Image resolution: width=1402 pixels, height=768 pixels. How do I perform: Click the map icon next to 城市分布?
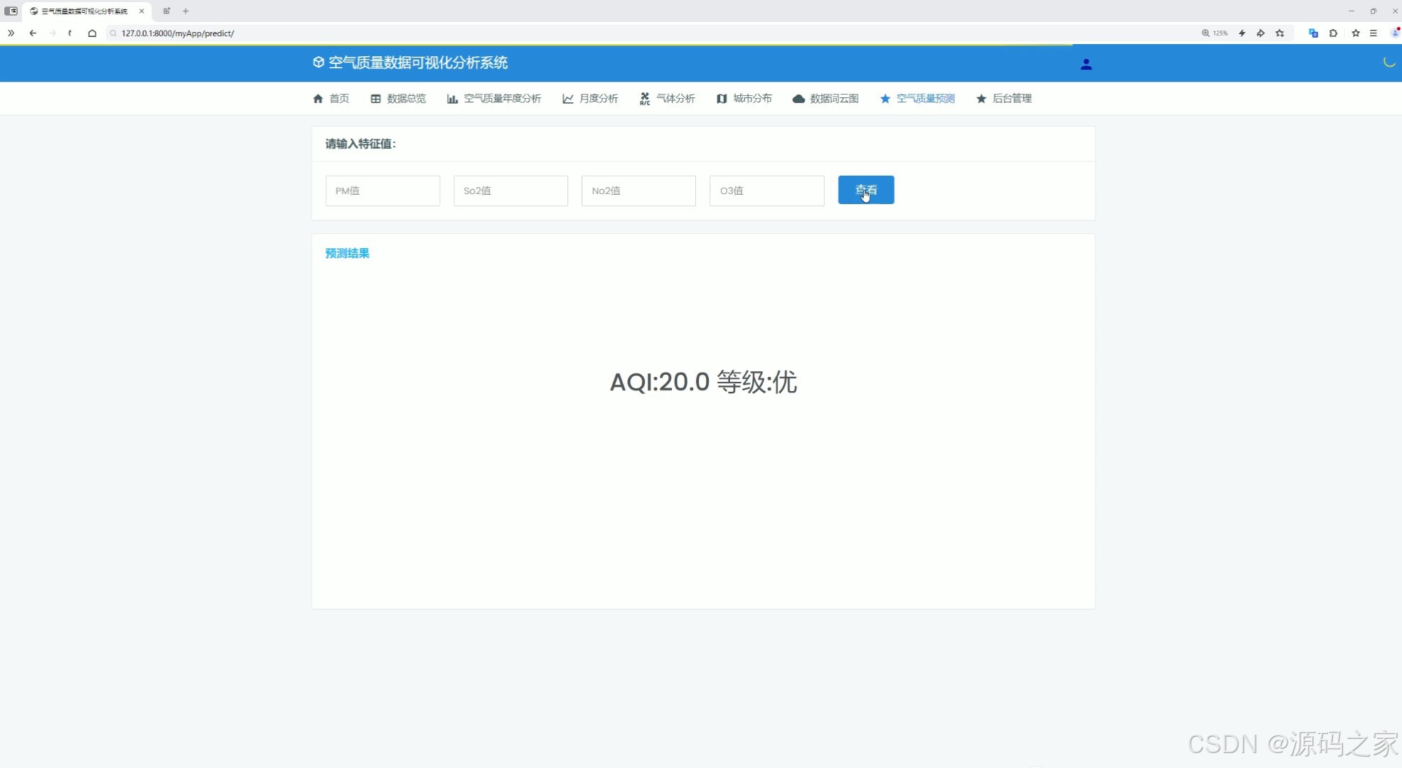[721, 99]
